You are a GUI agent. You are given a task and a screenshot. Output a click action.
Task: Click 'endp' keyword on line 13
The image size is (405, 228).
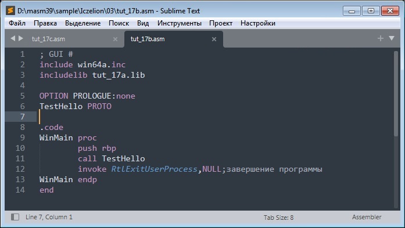click(87, 179)
